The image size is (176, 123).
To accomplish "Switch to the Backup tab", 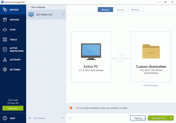I will [x=105, y=10].
